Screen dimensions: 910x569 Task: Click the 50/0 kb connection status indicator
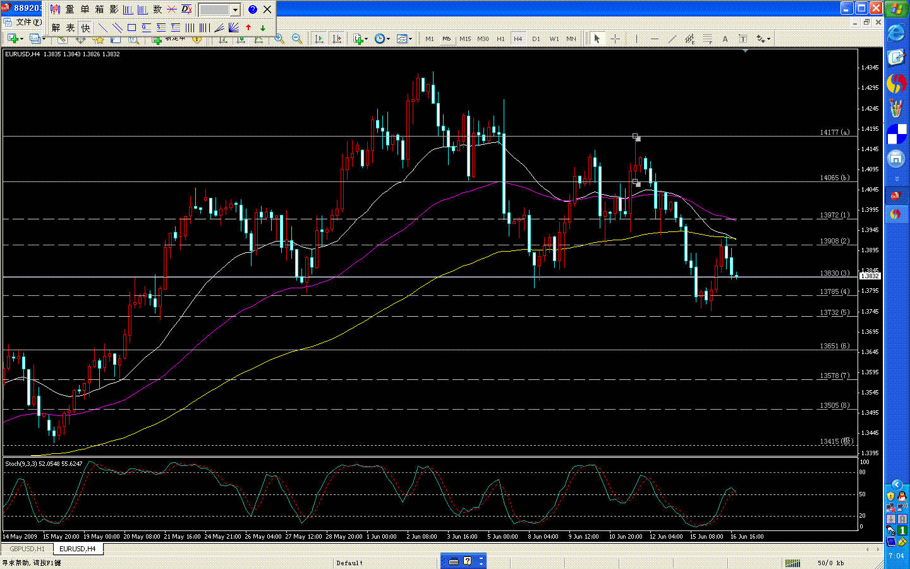coord(831,563)
